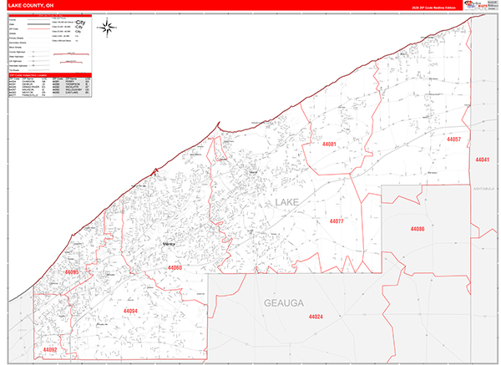Click ZIP code label 44081
Viewport: 501px width, 365px height.
coord(329,144)
